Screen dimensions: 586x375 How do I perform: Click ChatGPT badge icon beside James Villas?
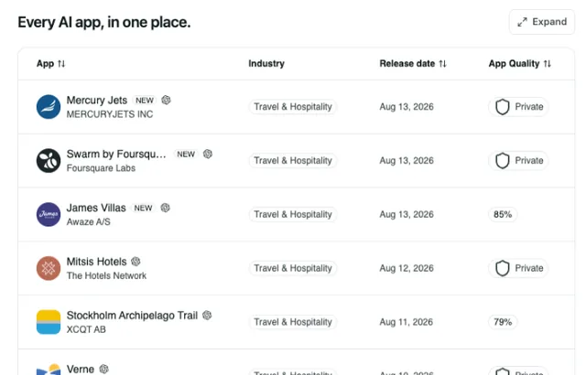[x=165, y=208]
